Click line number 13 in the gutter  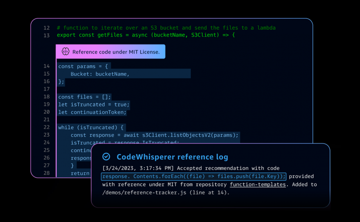(47, 35)
